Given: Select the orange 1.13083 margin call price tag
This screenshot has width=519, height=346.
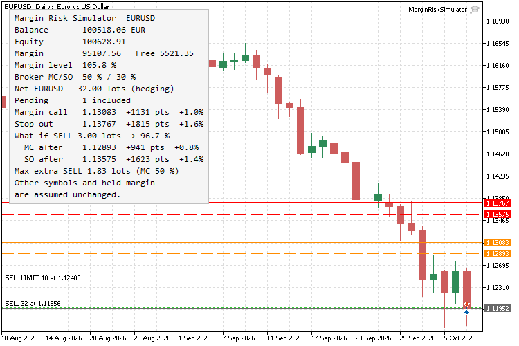Looking at the screenshot, I should (498, 243).
